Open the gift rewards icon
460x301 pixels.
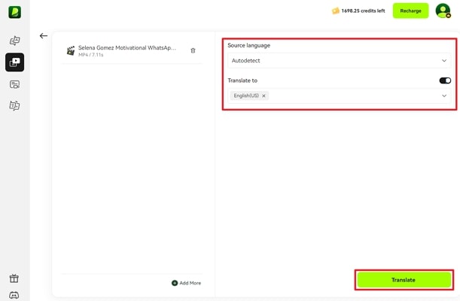tap(14, 278)
